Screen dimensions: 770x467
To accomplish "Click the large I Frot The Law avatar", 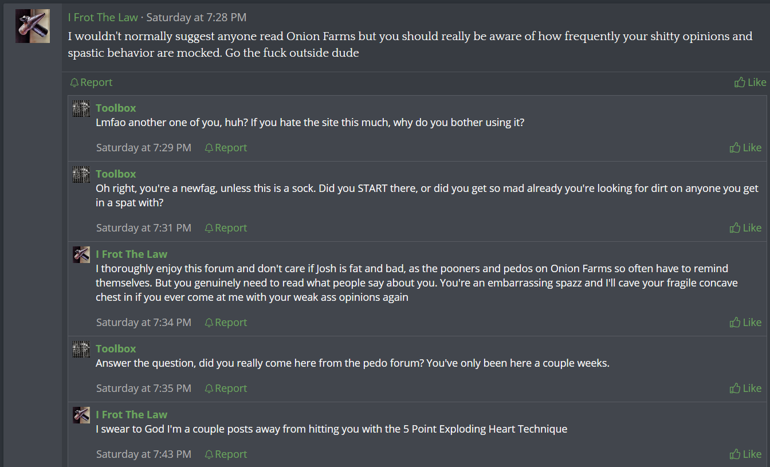I will [32, 26].
